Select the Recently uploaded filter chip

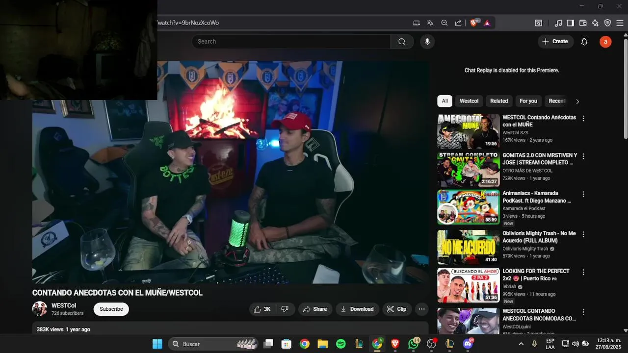click(557, 101)
